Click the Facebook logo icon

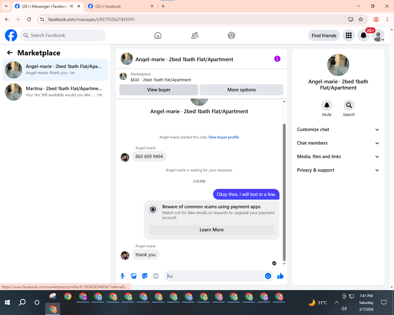pos(11,35)
